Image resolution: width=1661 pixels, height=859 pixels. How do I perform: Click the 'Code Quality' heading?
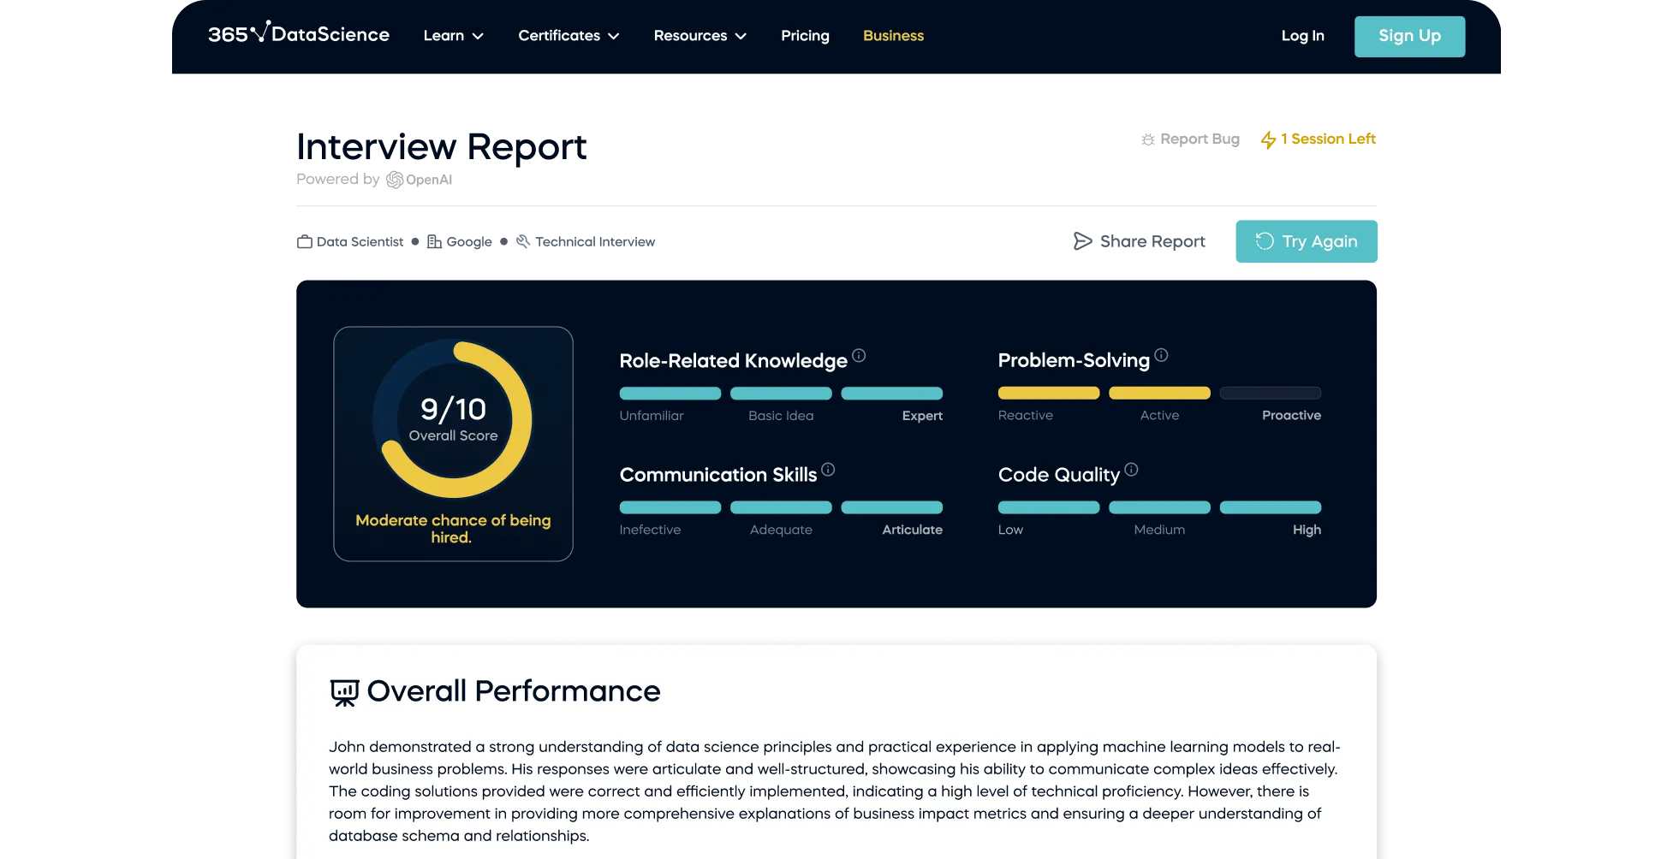click(1058, 475)
